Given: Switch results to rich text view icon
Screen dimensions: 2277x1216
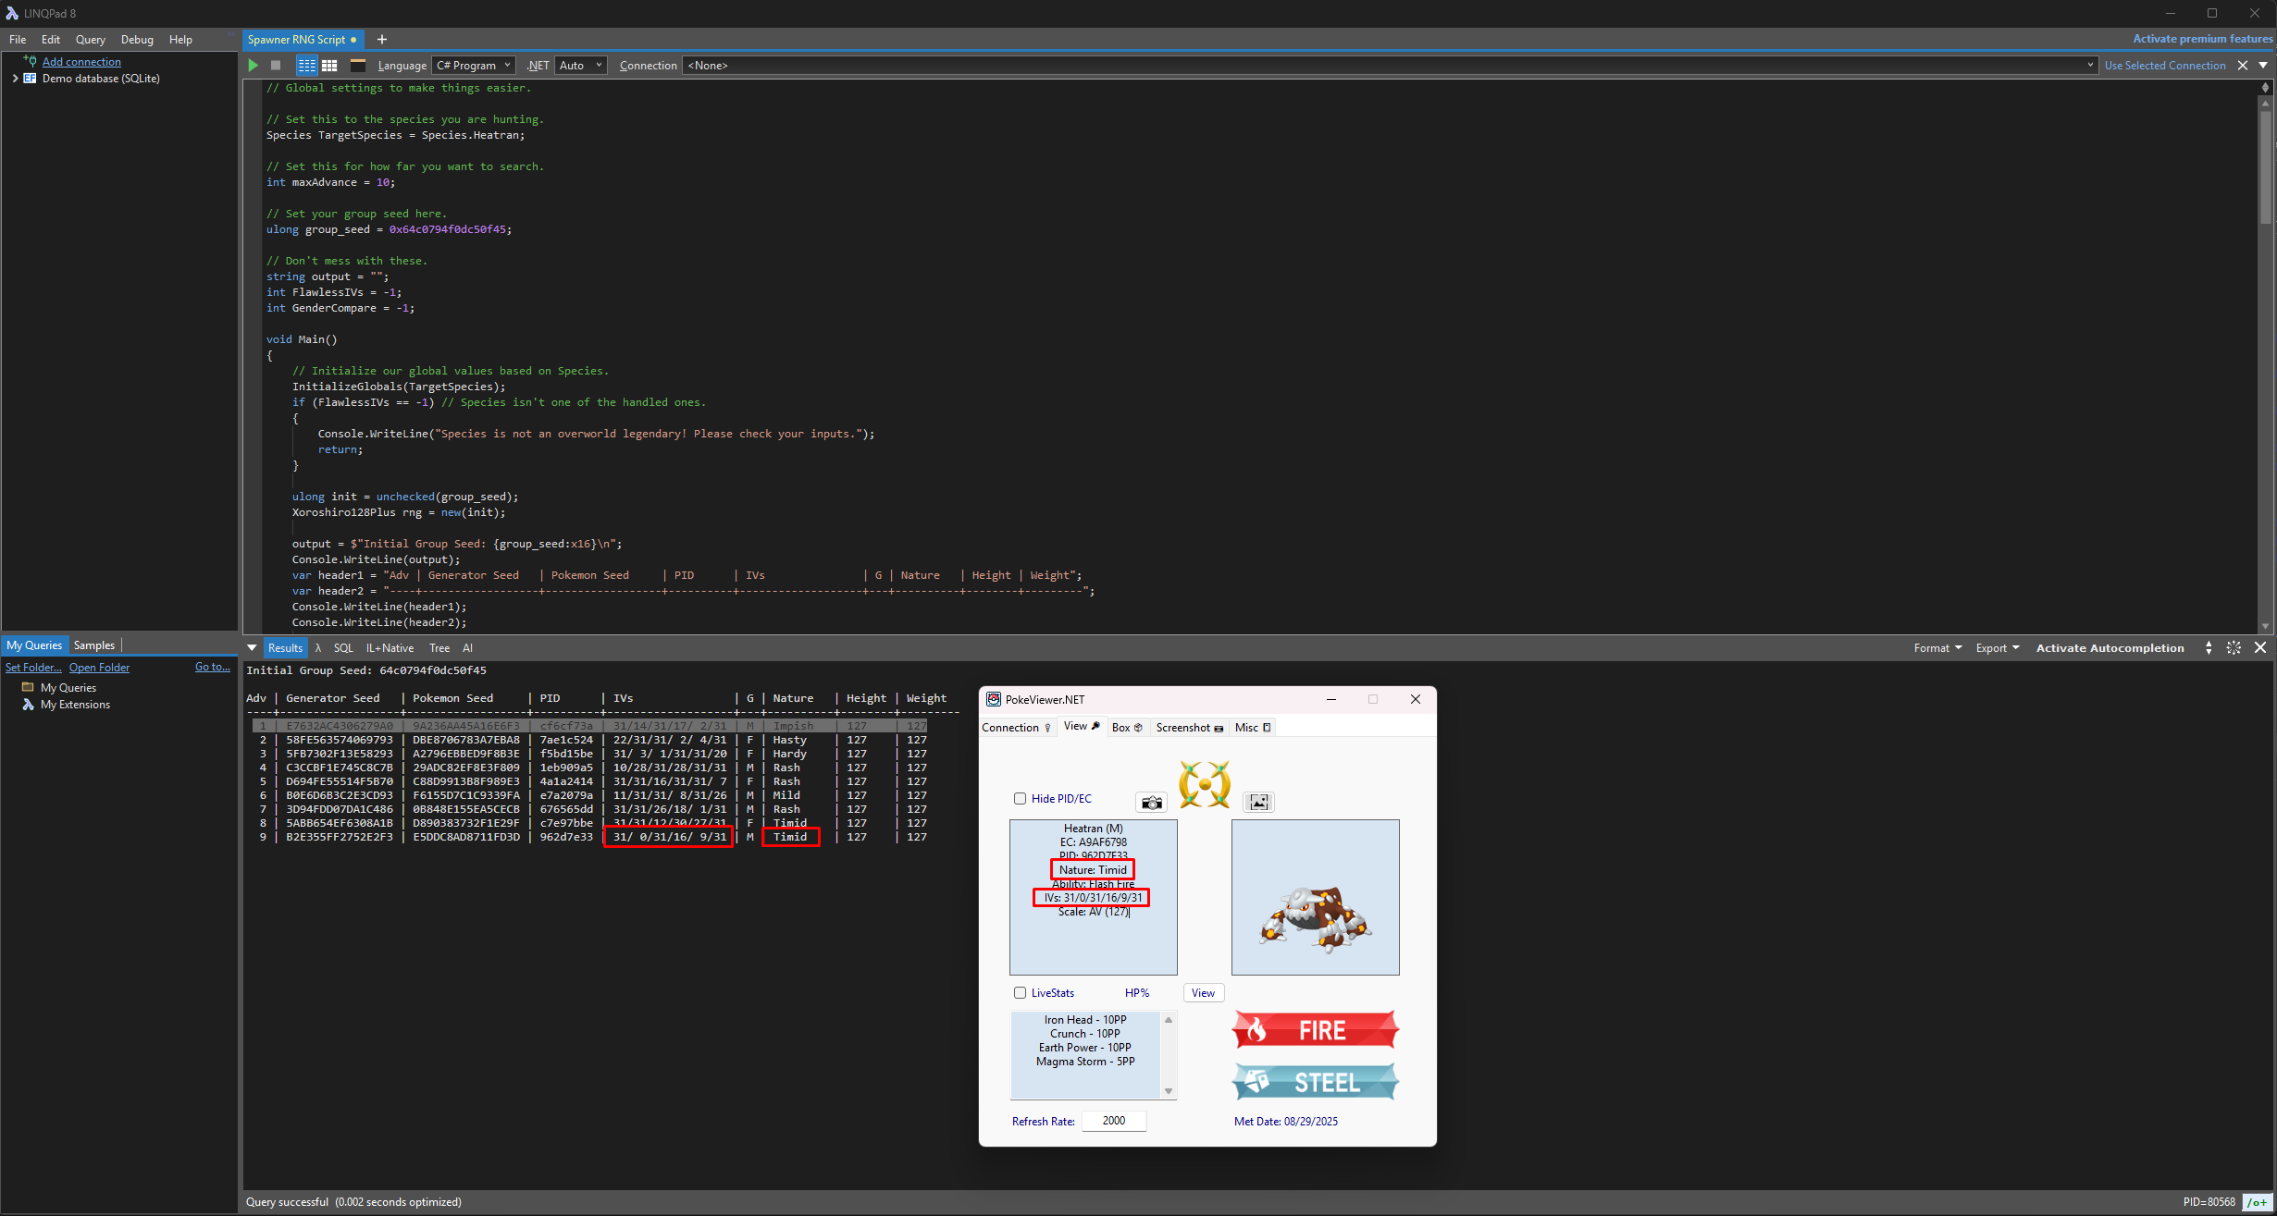Looking at the screenshot, I should coord(306,66).
